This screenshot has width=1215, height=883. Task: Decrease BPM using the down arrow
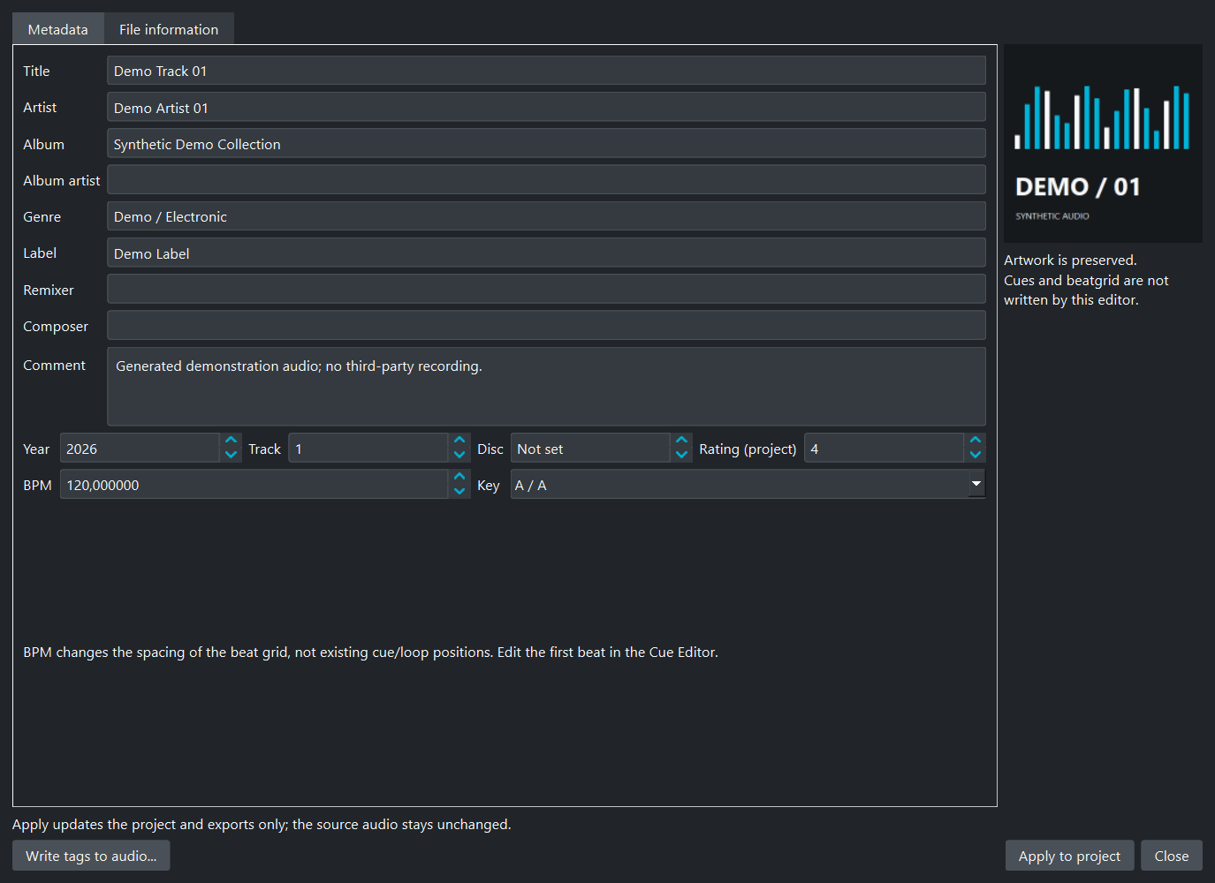point(459,491)
